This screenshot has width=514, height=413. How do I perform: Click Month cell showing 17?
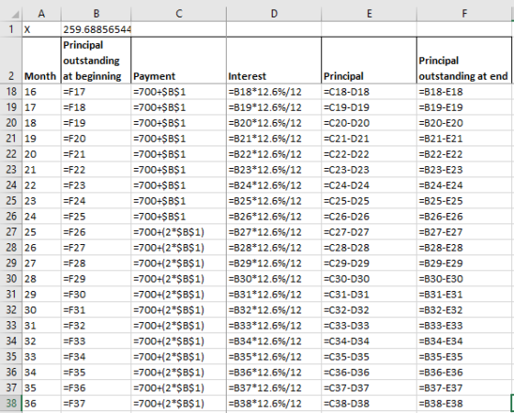[x=41, y=107]
